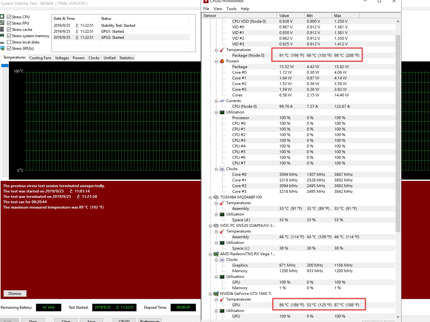Click the HWMonitor vertical scrollbar thumb
Image resolution: width=430 pixels, height=322 pixels.
(x=398, y=133)
